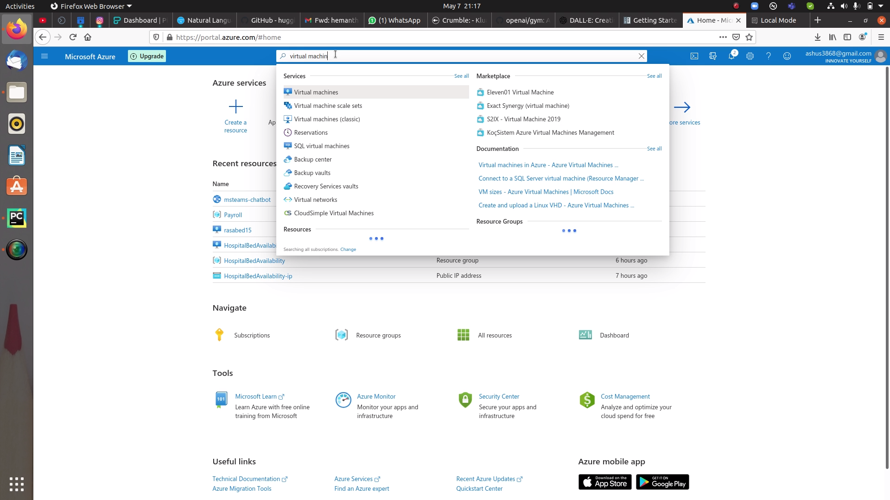
Task: Open Rhythmbox from the Ubuntu dock
Action: 17,124
